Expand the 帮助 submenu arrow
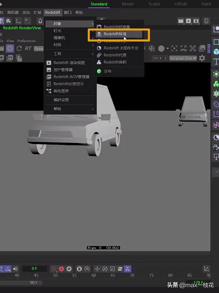The height and width of the screenshot is (293, 219). pos(93,109)
